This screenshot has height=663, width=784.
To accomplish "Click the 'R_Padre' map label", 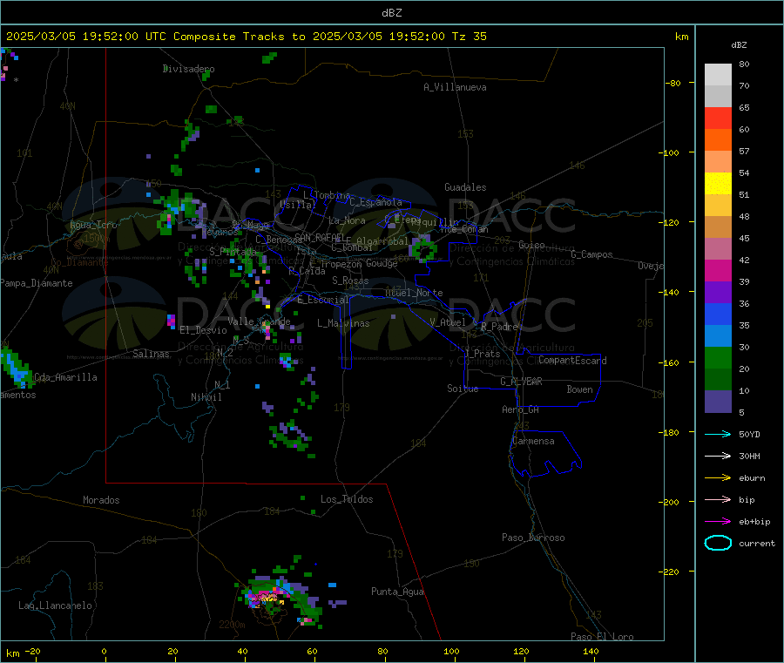I will pyautogui.click(x=499, y=327).
